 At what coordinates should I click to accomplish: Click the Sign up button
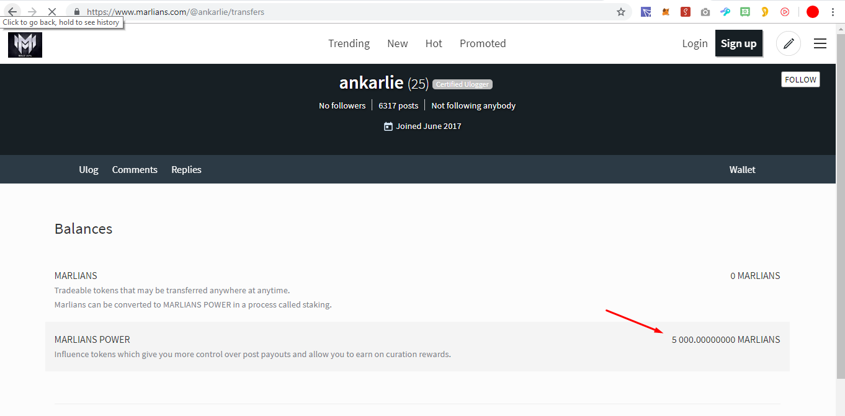click(x=738, y=43)
